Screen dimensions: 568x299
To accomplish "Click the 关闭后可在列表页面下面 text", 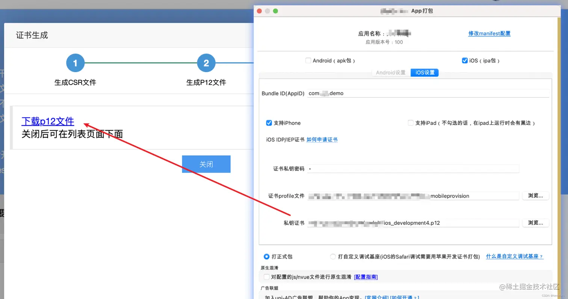I will pyautogui.click(x=72, y=134).
